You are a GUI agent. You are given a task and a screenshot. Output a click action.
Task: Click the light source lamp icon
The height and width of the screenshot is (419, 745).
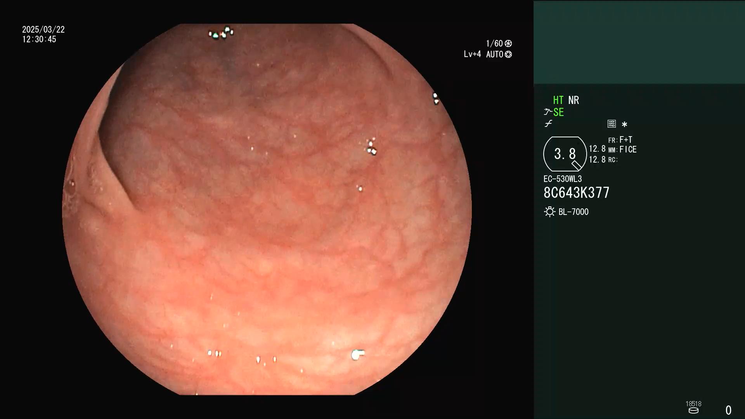(x=549, y=212)
